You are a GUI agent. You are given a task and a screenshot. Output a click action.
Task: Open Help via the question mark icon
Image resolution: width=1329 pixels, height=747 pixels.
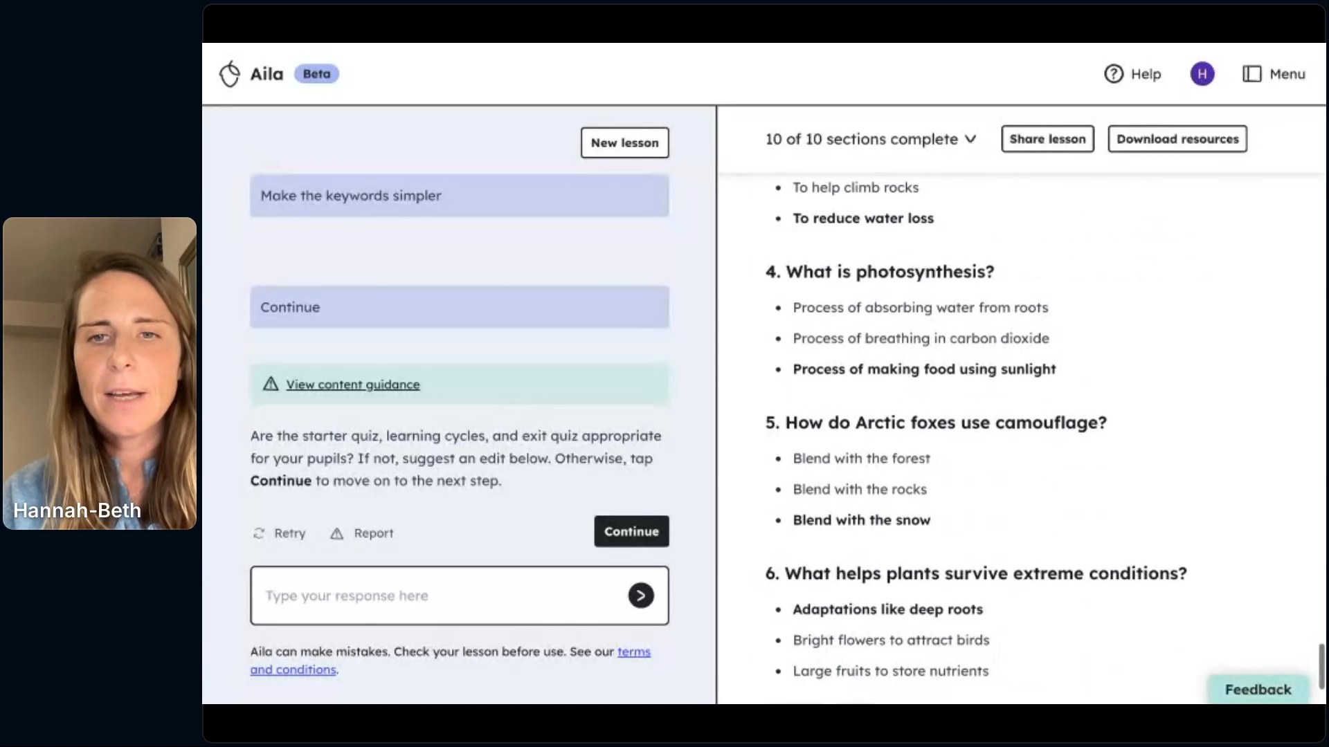pos(1113,74)
